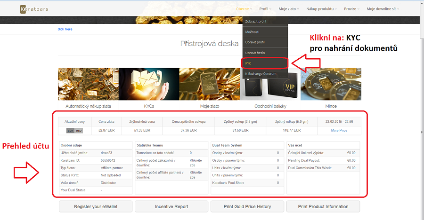Click the 'Distributor' level value
This screenshot has height=220, width=424.
tap(108, 183)
